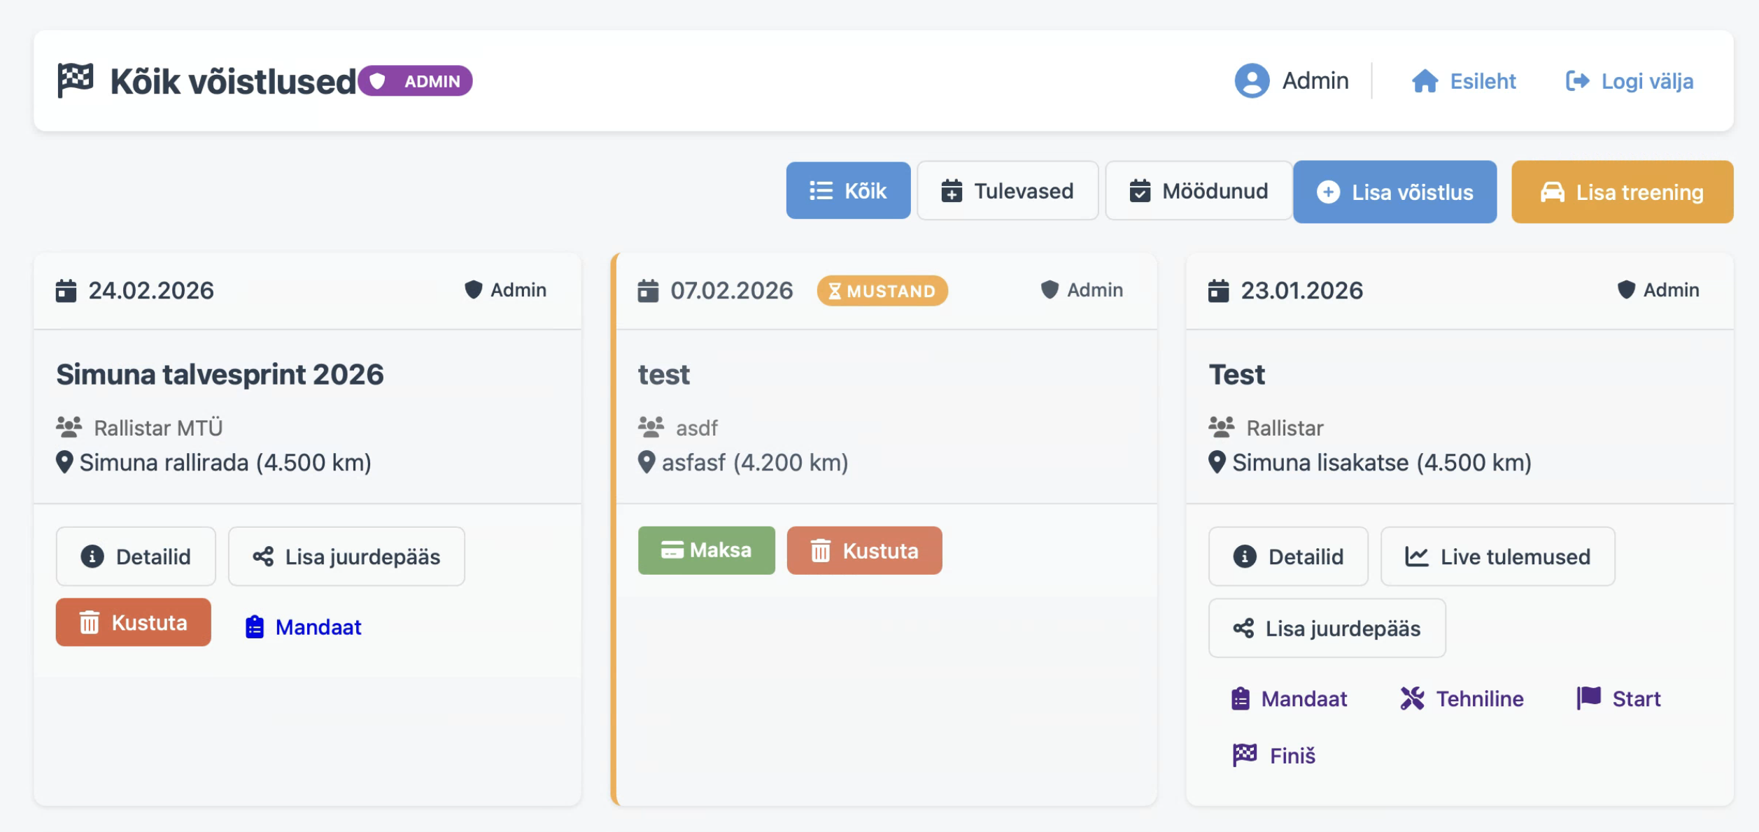1759x832 pixels.
Task: Delete the draft test with Kustuta
Action: [864, 551]
